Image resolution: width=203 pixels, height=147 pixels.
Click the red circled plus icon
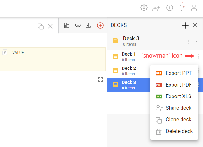(x=100, y=25)
